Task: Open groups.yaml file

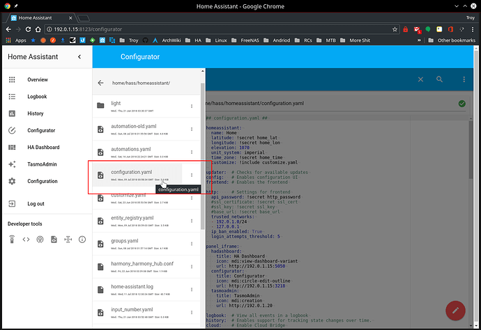Action: [146, 244]
